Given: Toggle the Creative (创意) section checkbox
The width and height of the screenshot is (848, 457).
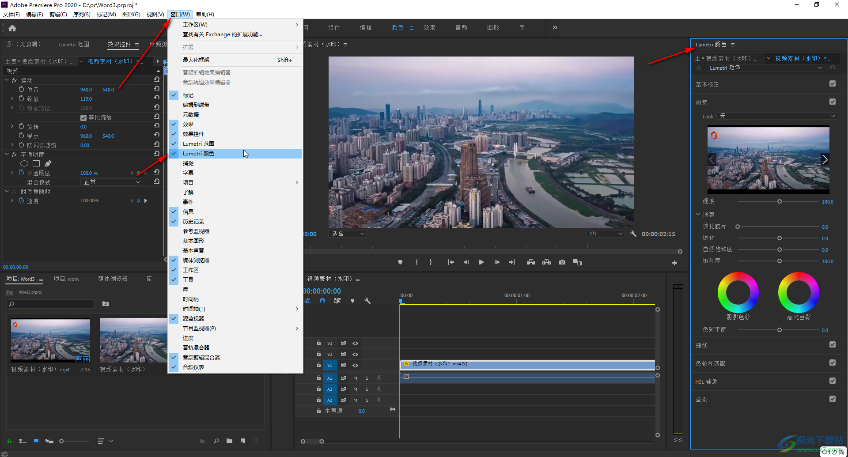Looking at the screenshot, I should click(833, 102).
